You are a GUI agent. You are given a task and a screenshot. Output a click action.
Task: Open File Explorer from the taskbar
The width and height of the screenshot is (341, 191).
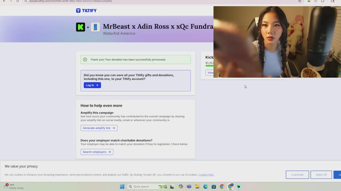[197, 186]
